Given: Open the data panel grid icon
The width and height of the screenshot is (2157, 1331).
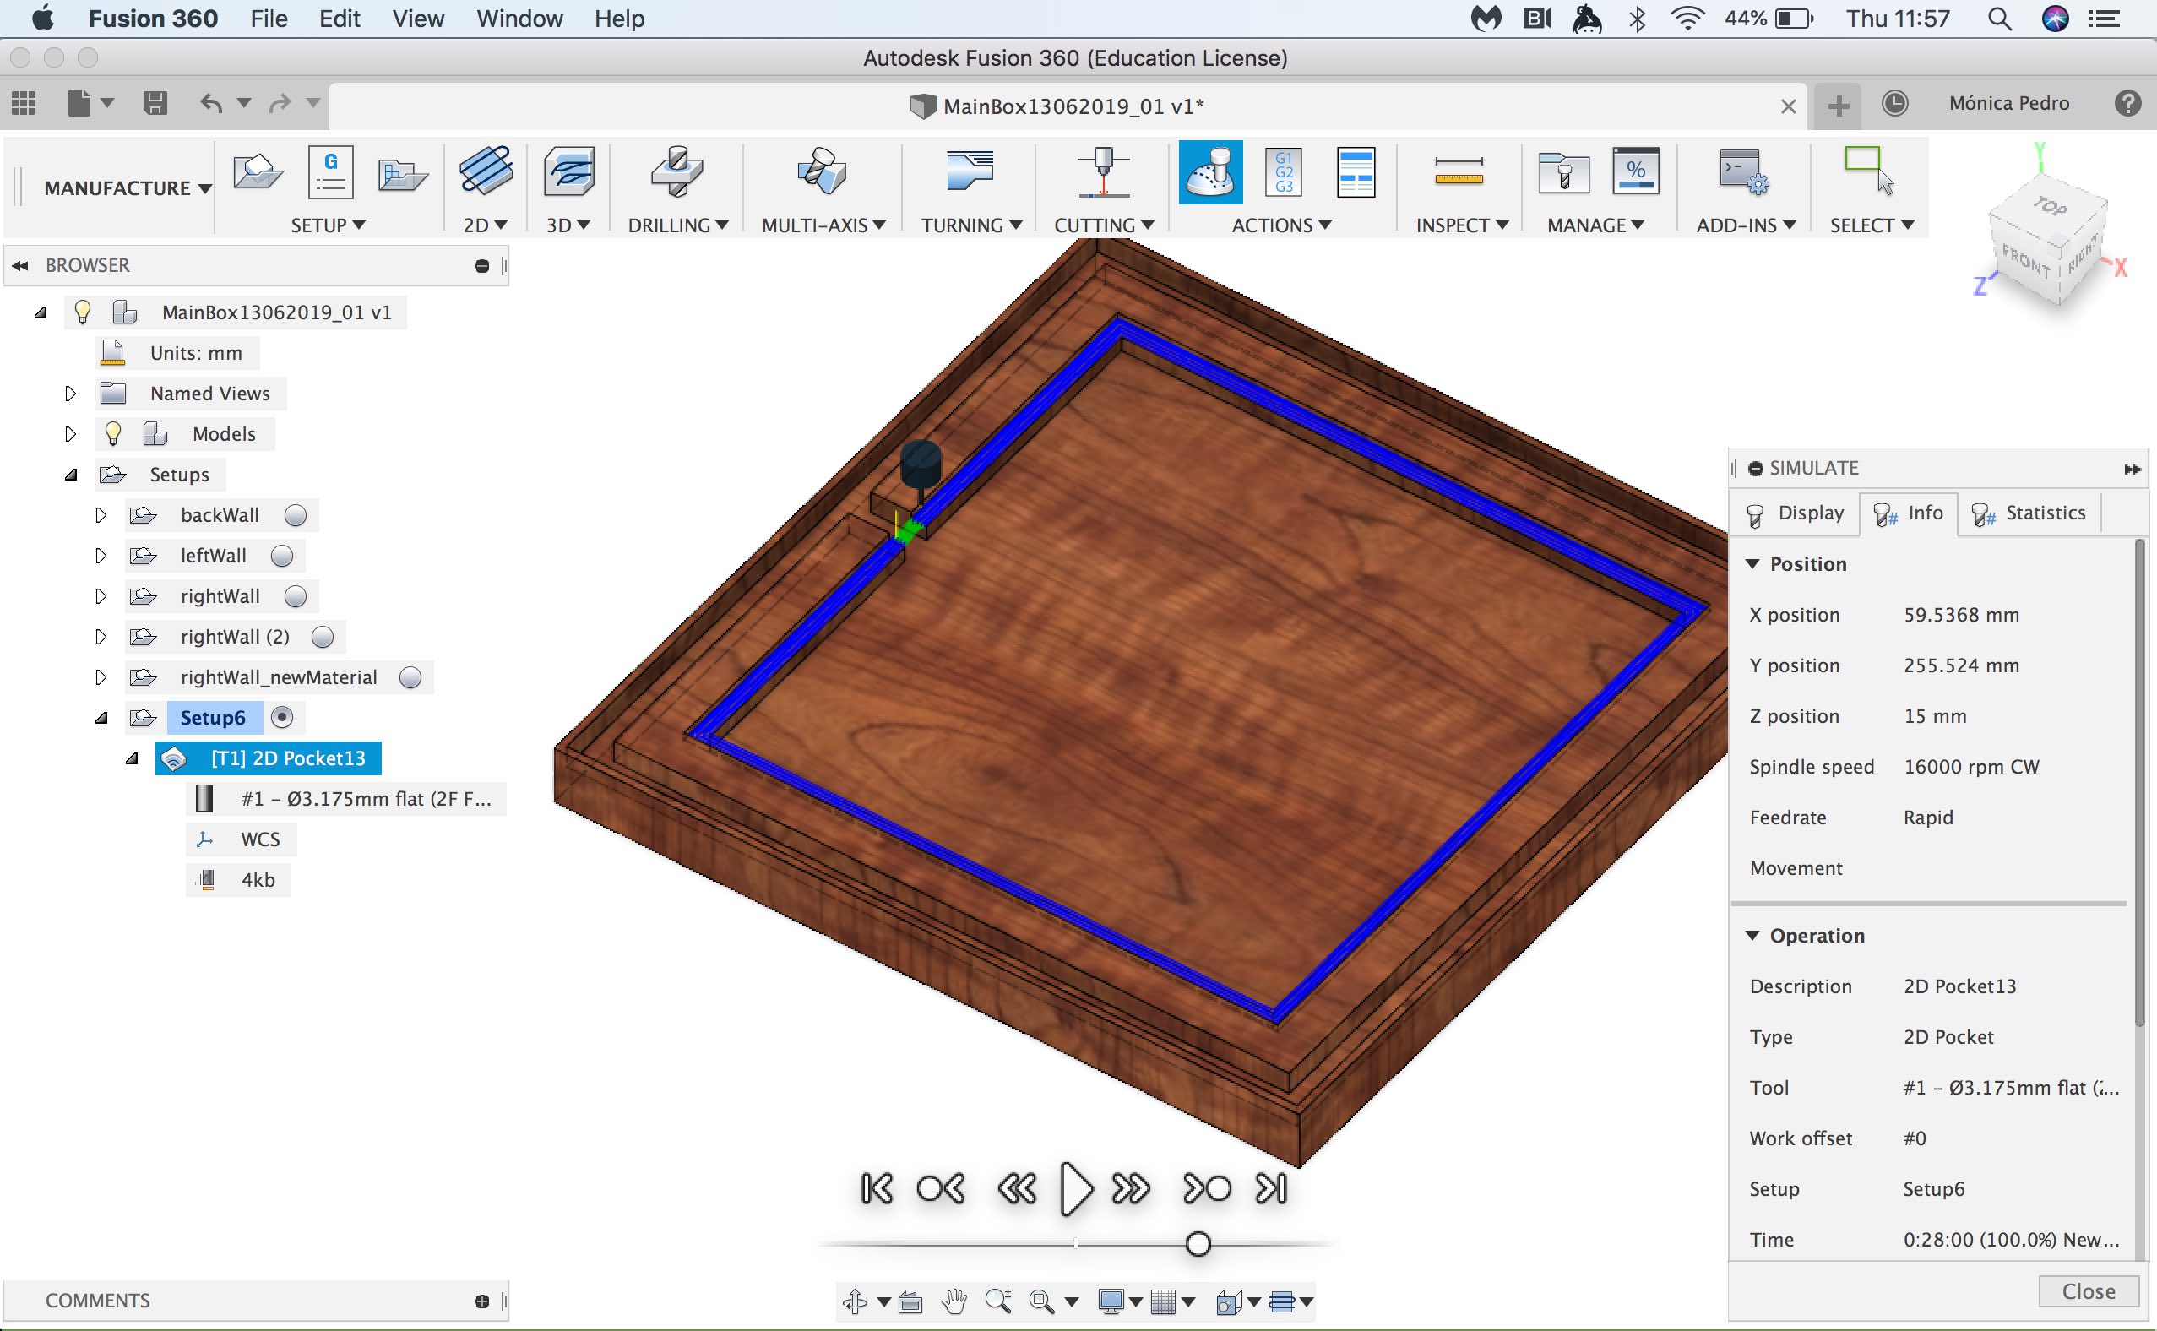Looking at the screenshot, I should [24, 103].
